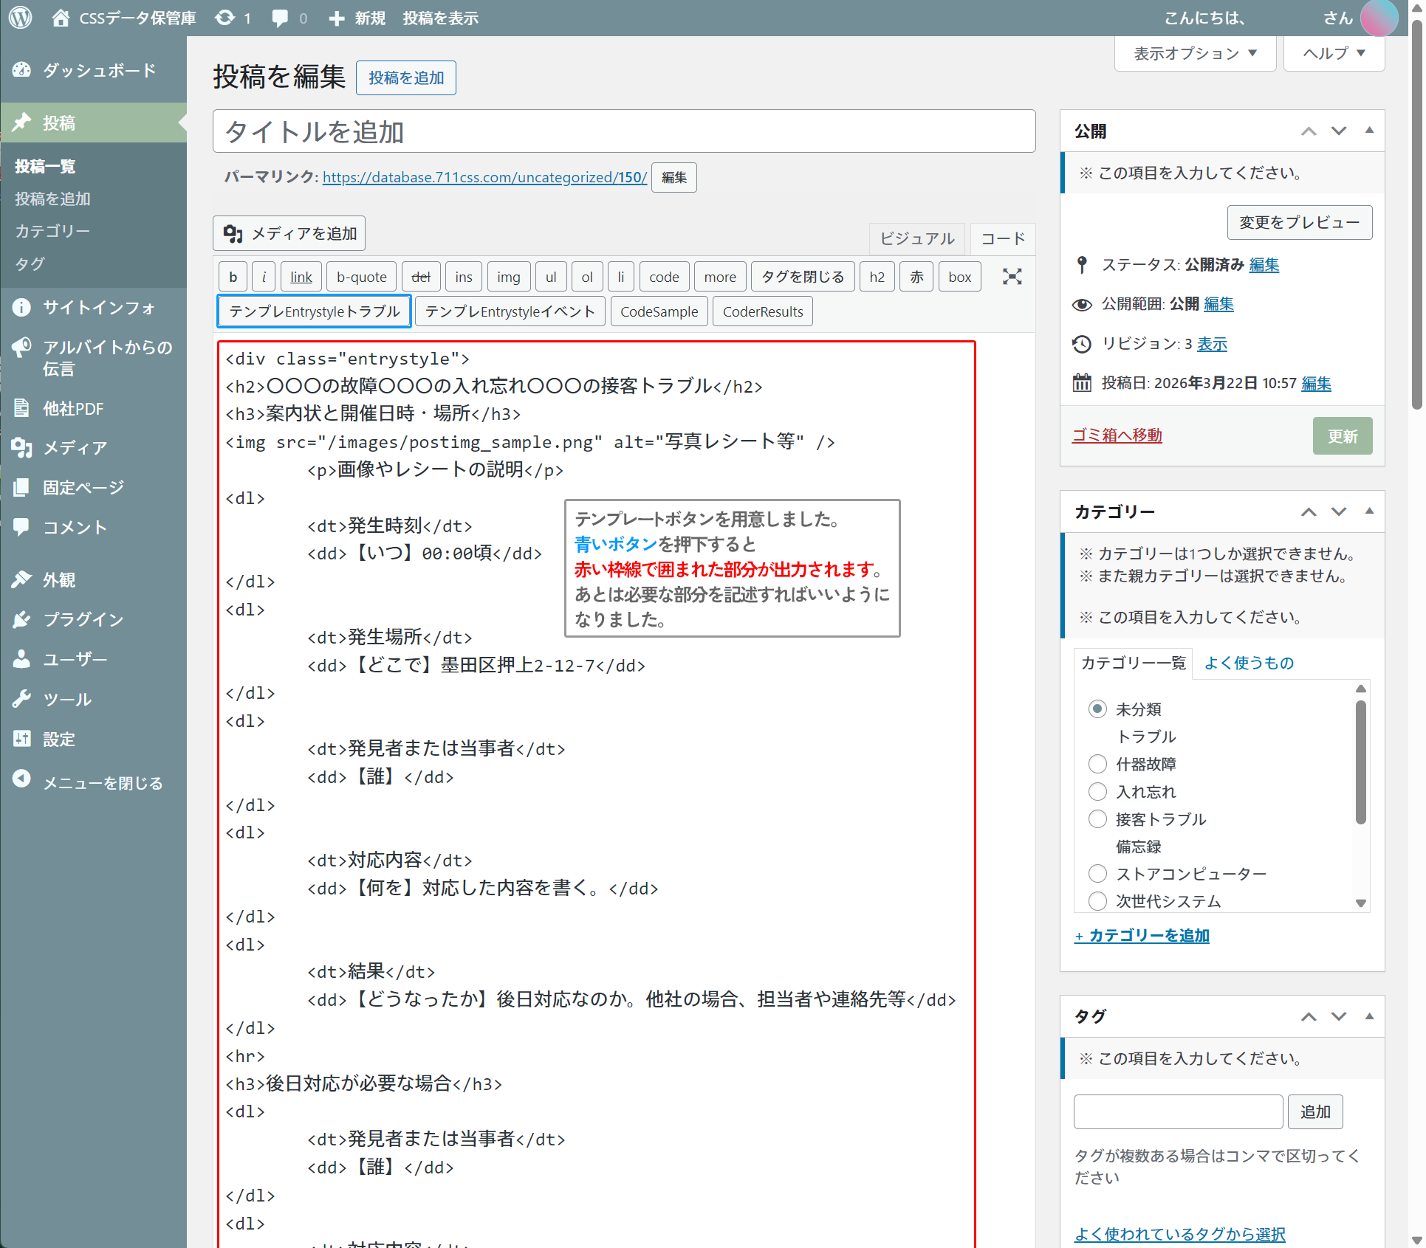Select the 什器故障 category radio button

tap(1097, 764)
